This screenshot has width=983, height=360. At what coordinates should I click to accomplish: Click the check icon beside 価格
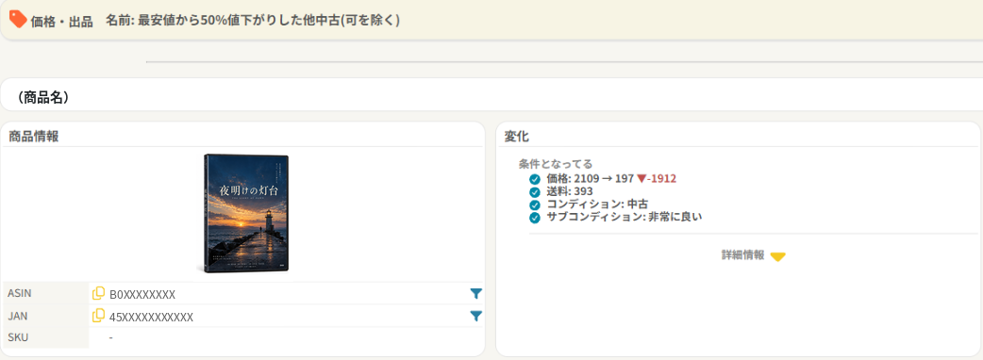coord(535,179)
